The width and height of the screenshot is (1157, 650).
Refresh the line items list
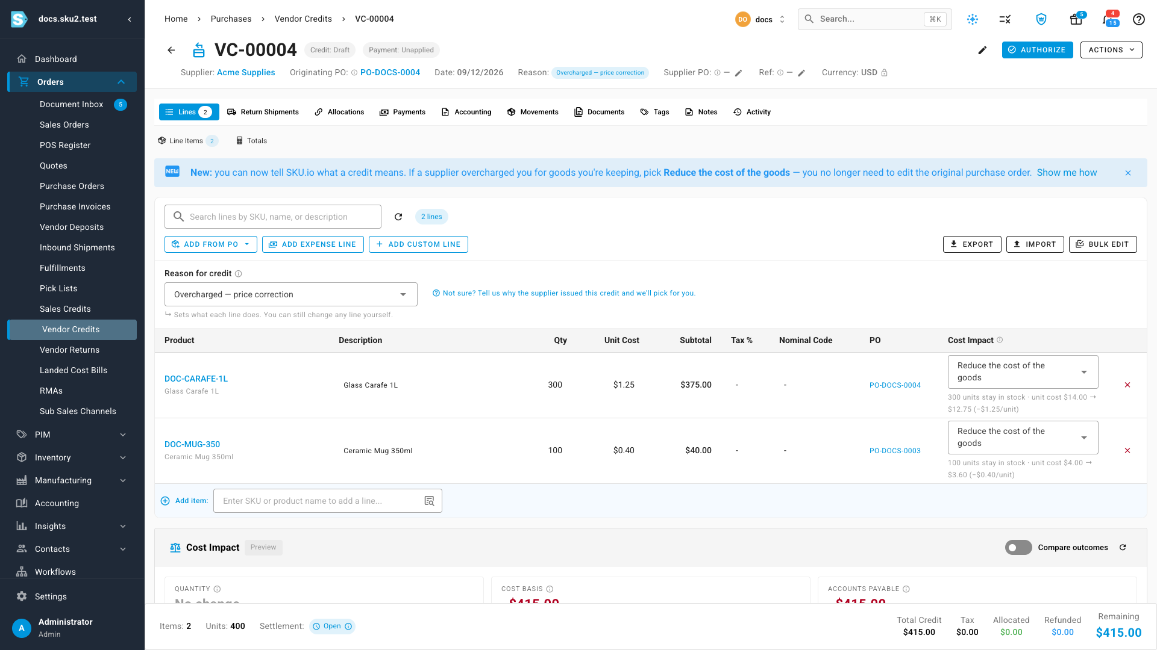(x=398, y=217)
